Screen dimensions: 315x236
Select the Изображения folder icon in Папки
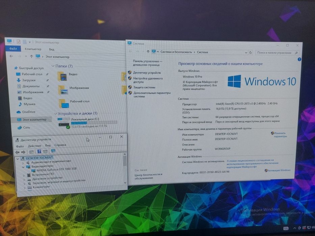click(63, 90)
